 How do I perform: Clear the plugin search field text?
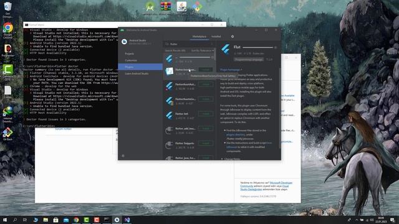[212, 44]
